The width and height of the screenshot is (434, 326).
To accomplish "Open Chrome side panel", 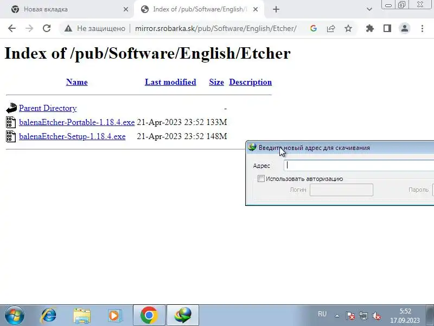I will [387, 28].
